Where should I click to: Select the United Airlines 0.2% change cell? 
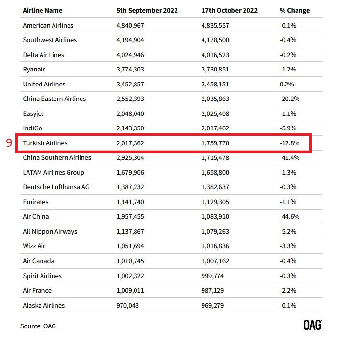point(286,84)
